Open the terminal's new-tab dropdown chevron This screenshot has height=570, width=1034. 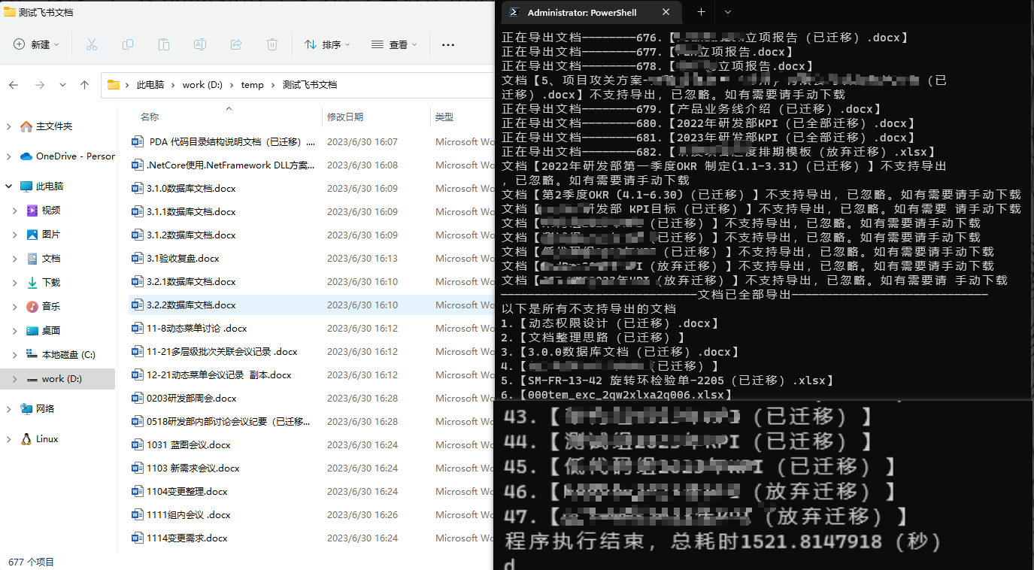[x=726, y=12]
